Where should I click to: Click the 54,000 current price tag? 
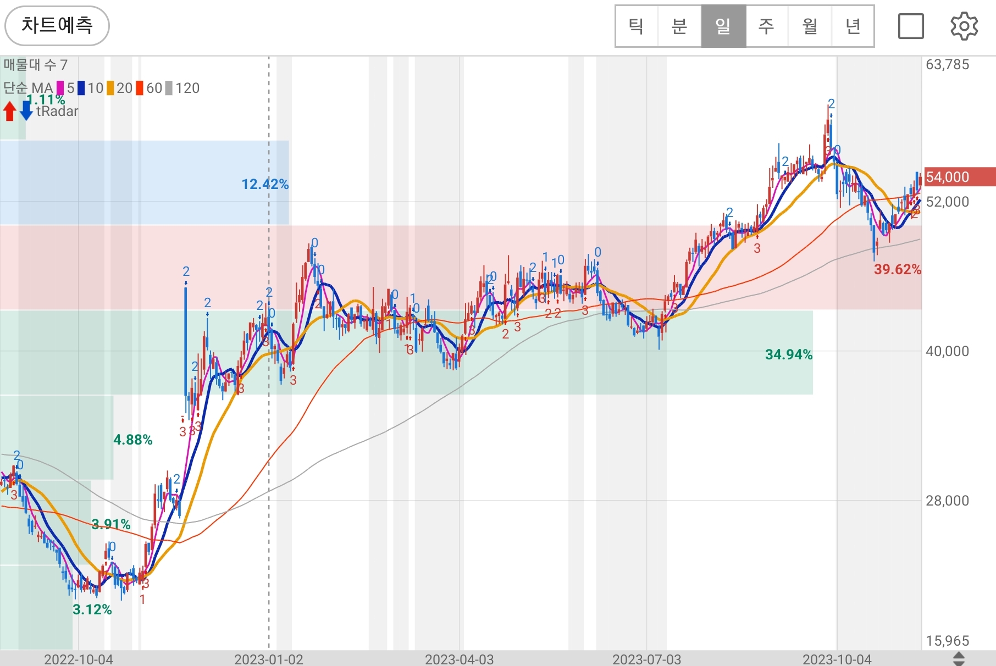tap(960, 177)
